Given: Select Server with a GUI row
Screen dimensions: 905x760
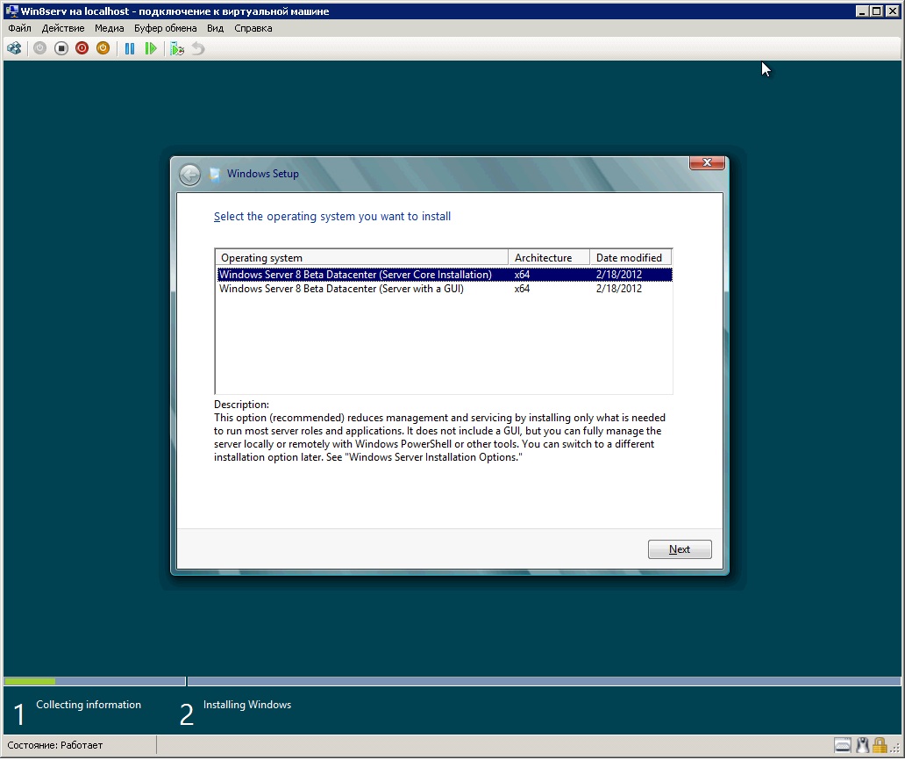Looking at the screenshot, I should [445, 288].
